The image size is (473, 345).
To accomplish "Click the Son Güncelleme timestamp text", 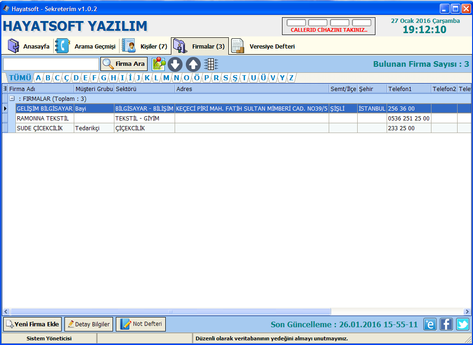I will [x=344, y=324].
